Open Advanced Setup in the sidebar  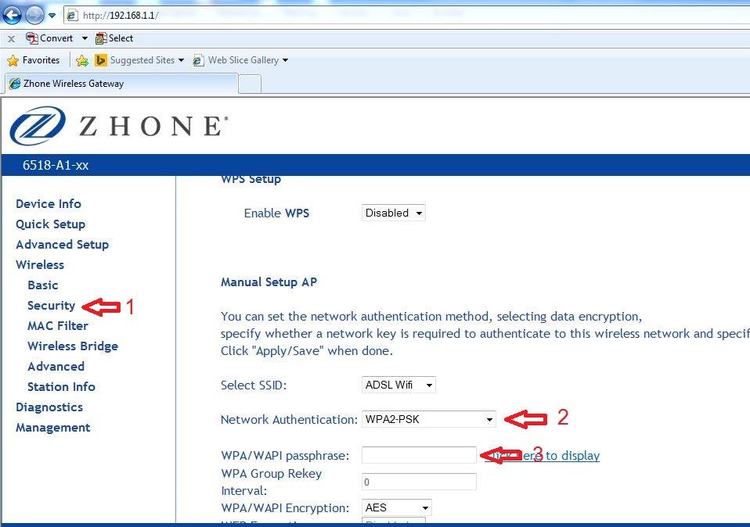click(x=62, y=245)
